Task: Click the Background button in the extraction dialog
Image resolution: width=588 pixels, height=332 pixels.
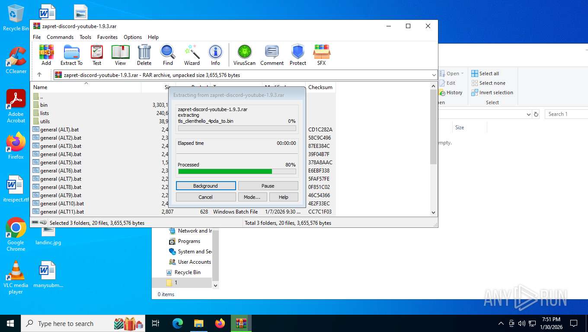Action: pos(206,186)
